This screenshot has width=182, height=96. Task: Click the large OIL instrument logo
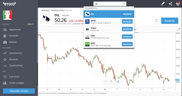[46, 18]
